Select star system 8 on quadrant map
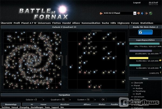Viewport: 162px width, 109px height. (x=85, y=73)
